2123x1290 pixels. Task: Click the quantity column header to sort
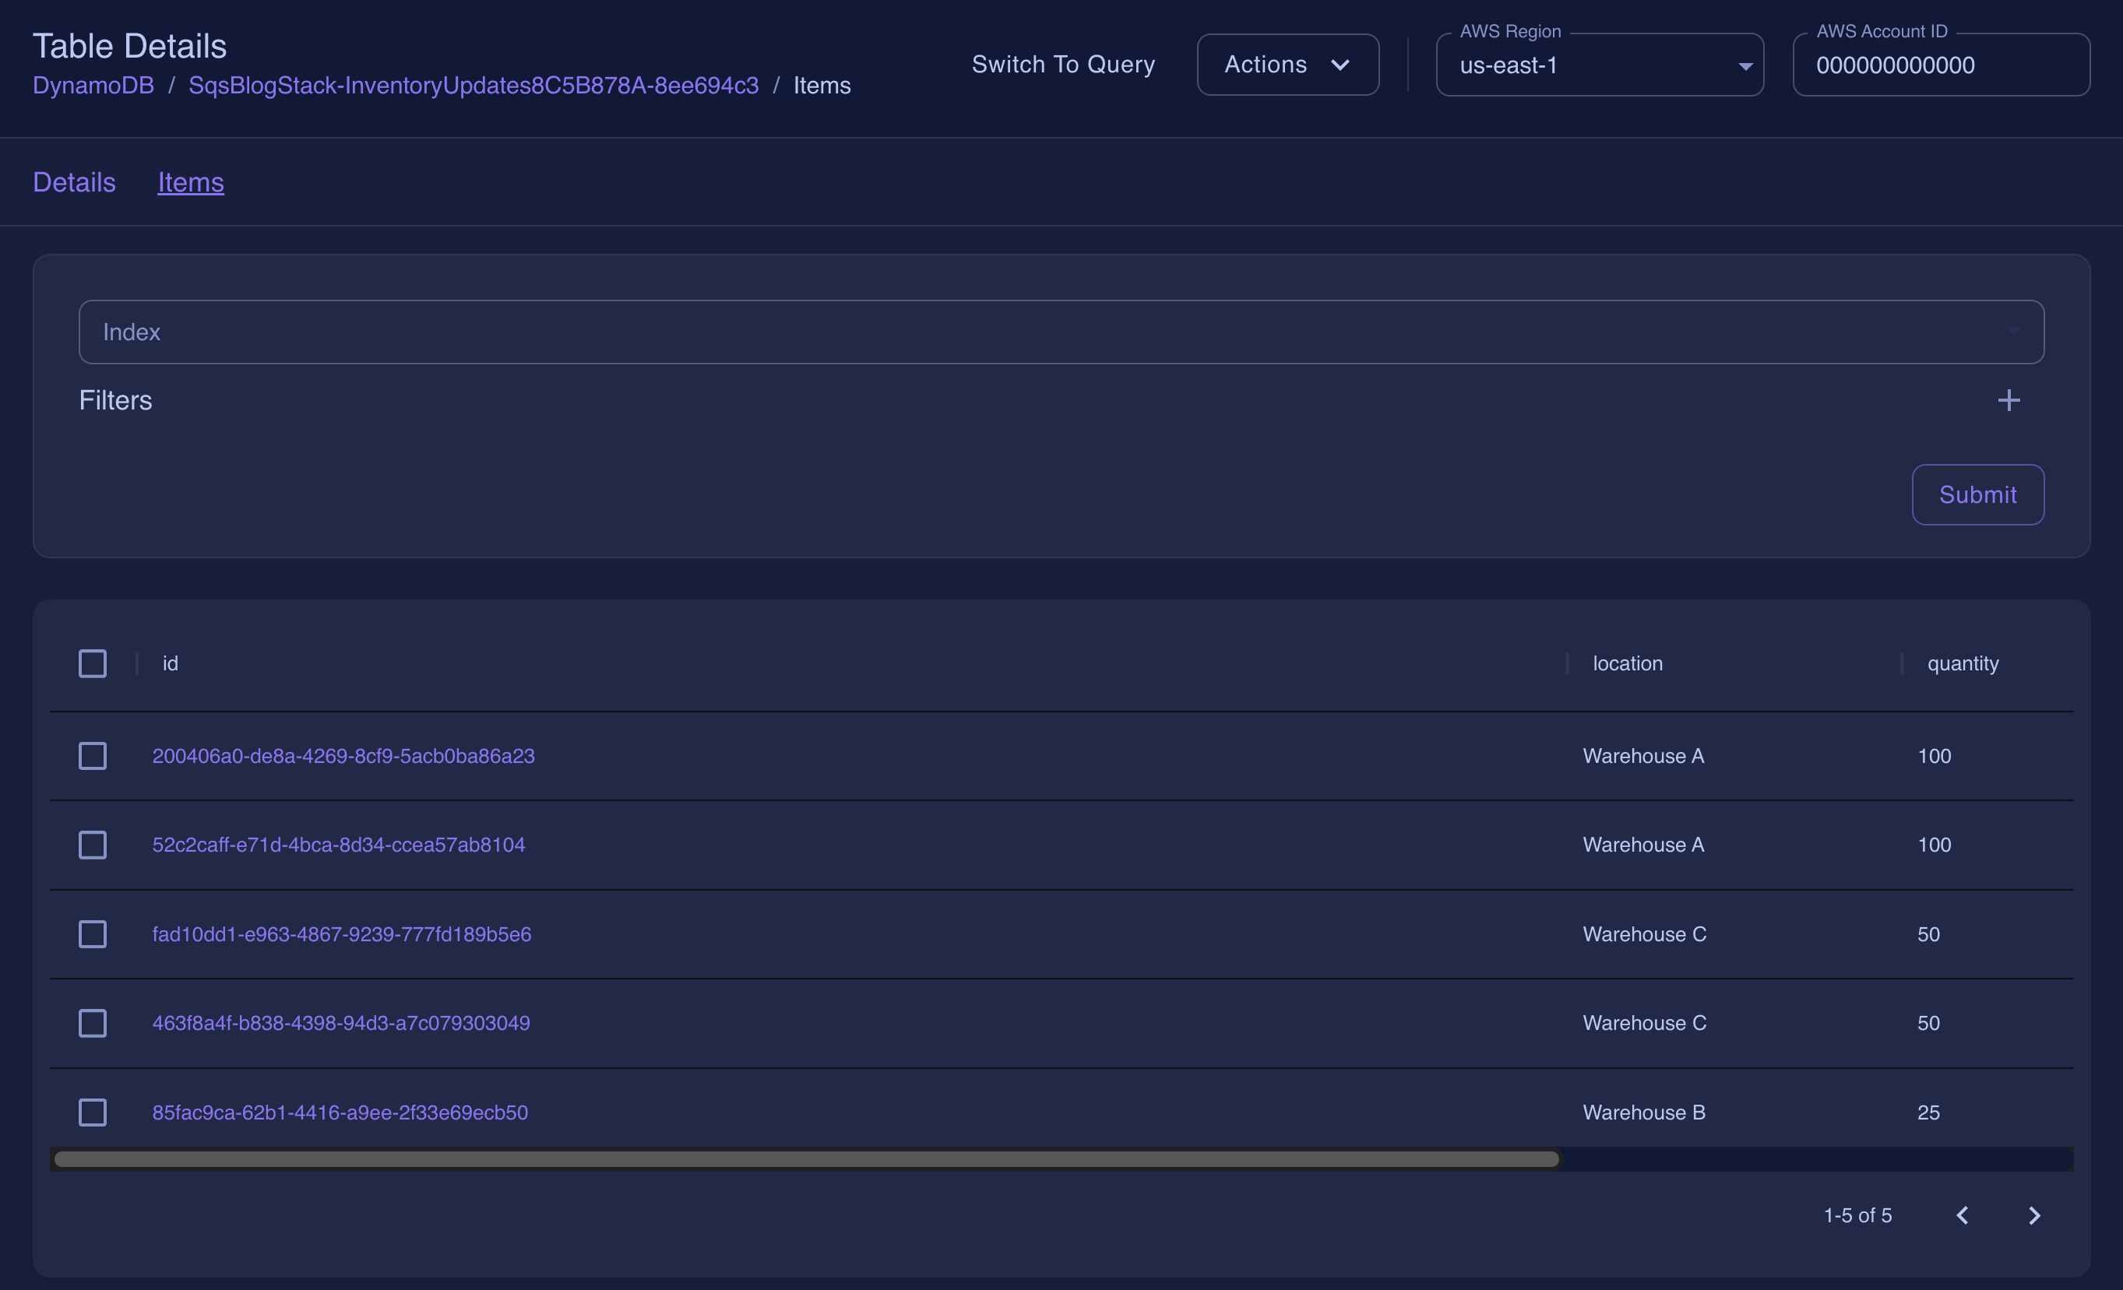click(1964, 661)
